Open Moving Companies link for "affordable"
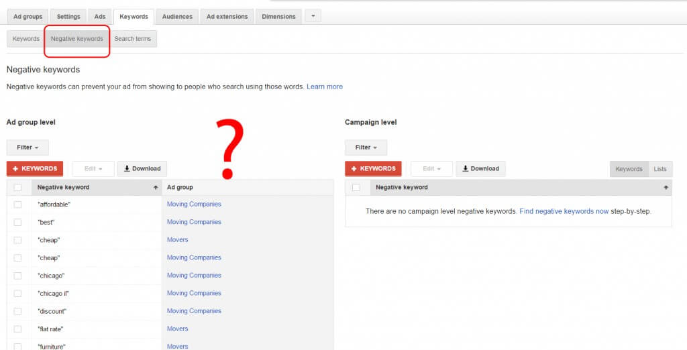This screenshot has height=350, width=687. pyautogui.click(x=194, y=204)
